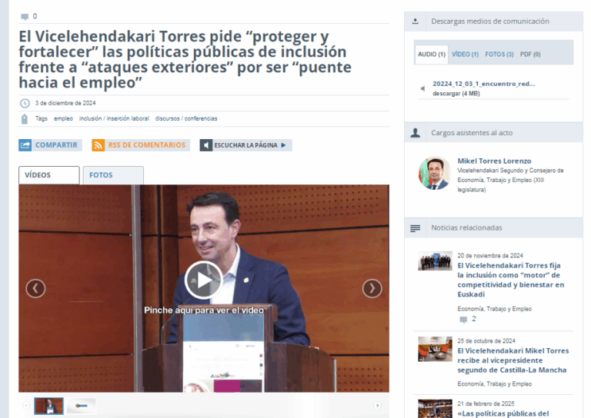The width and height of the screenshot is (591, 418).
Task: Click the comment bubble icon above the headline
Action: tap(25, 16)
